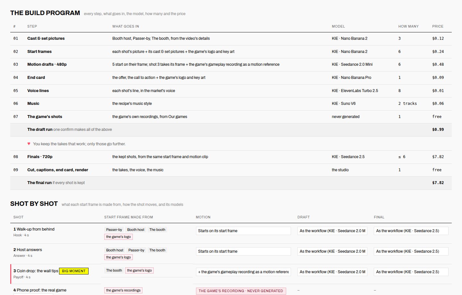Click the "KIE · ElevenLabs Turbo 2.5" model cell
The height and width of the screenshot is (295, 462).
[355, 91]
